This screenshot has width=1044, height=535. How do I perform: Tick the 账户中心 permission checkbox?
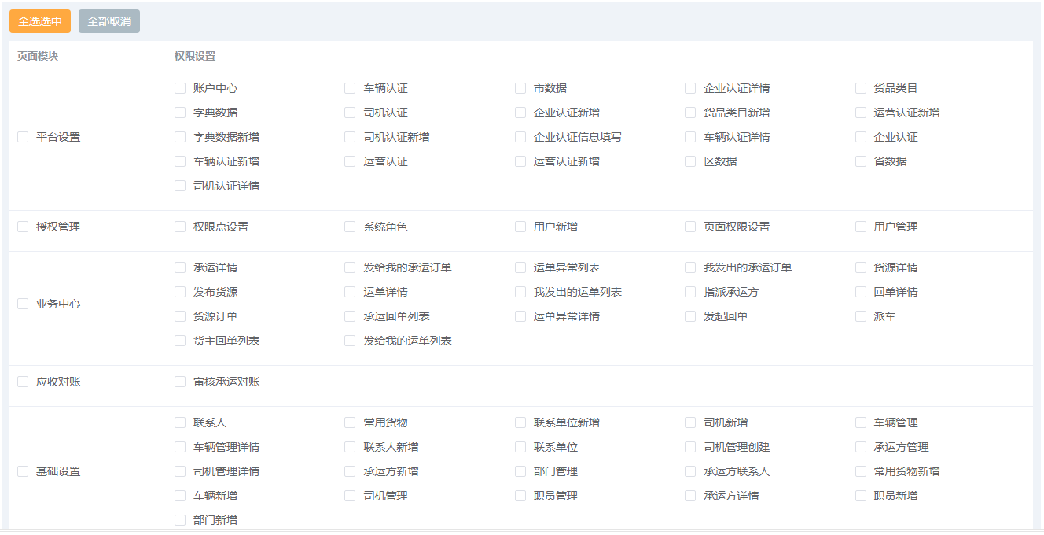click(180, 88)
